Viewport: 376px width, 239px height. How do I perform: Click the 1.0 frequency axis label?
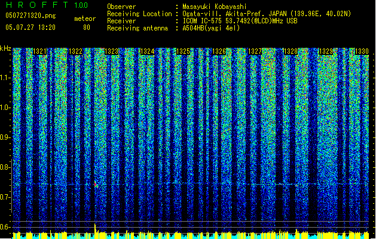coord(5,108)
